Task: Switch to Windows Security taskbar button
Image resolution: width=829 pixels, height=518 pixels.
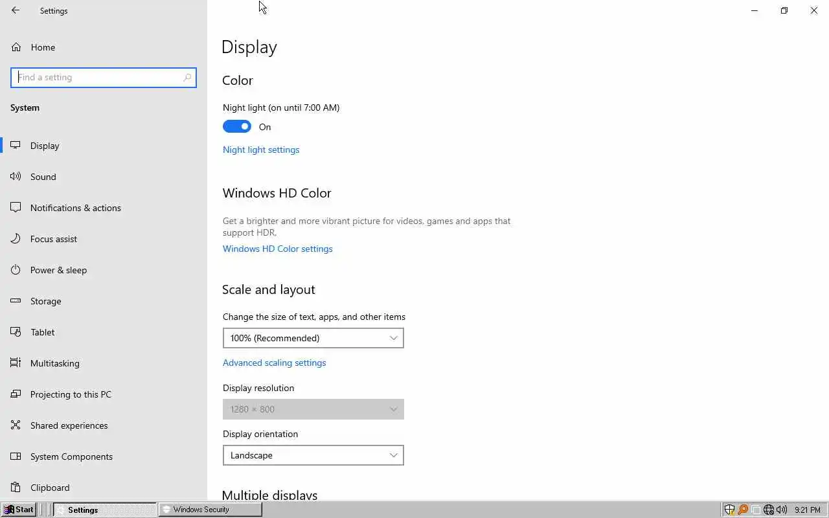Action: tap(210, 510)
